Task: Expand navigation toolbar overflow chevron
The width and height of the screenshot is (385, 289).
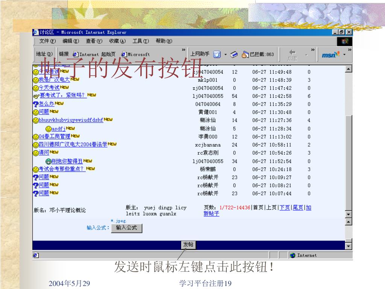Action: pos(312,50)
